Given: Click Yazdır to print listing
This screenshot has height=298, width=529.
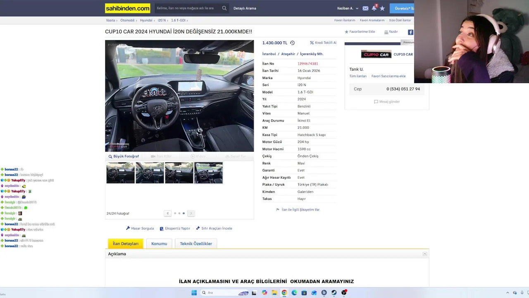Looking at the screenshot, I should [x=391, y=32].
